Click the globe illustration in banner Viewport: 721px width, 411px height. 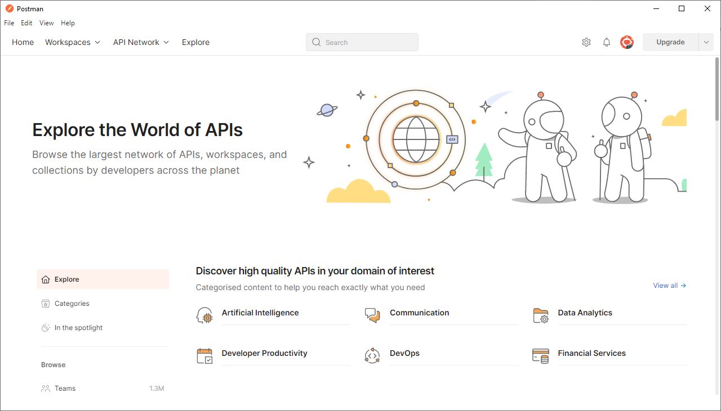click(x=416, y=139)
